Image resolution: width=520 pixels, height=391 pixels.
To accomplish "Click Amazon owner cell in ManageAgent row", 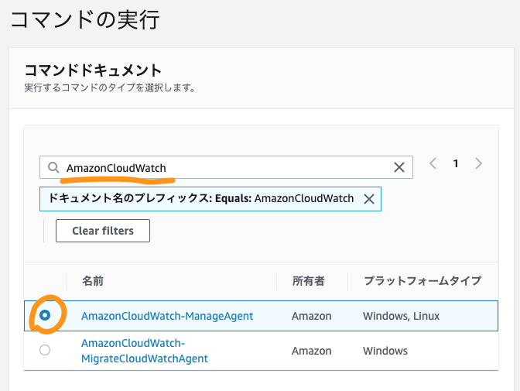I will 312,316.
